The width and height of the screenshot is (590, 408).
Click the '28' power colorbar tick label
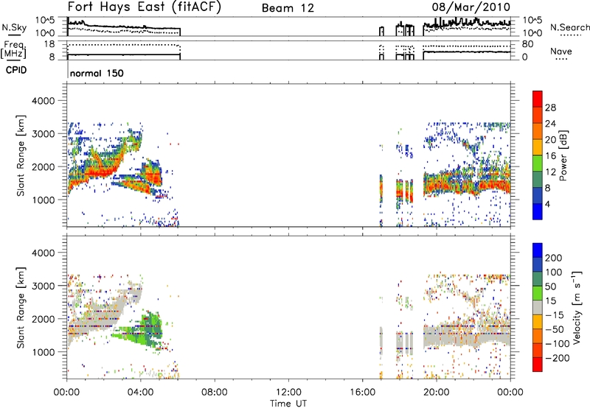tap(550, 108)
